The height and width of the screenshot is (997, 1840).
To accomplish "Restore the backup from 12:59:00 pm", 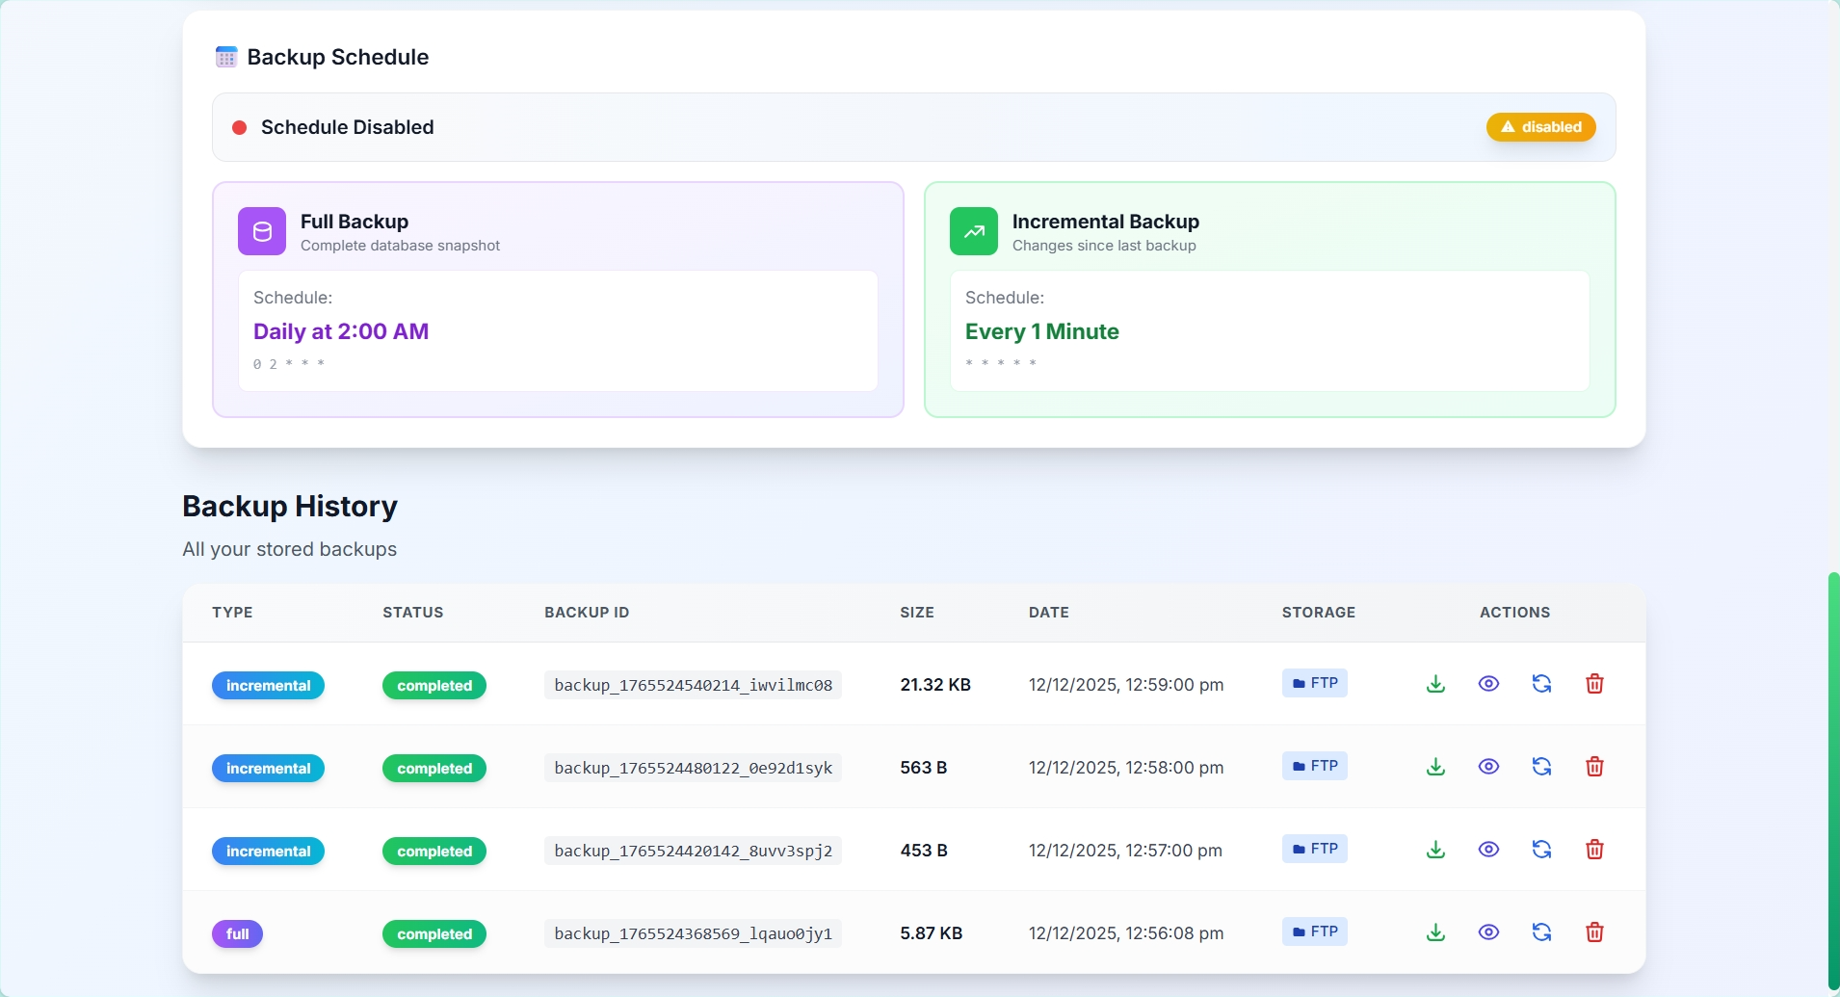I will click(1540, 684).
